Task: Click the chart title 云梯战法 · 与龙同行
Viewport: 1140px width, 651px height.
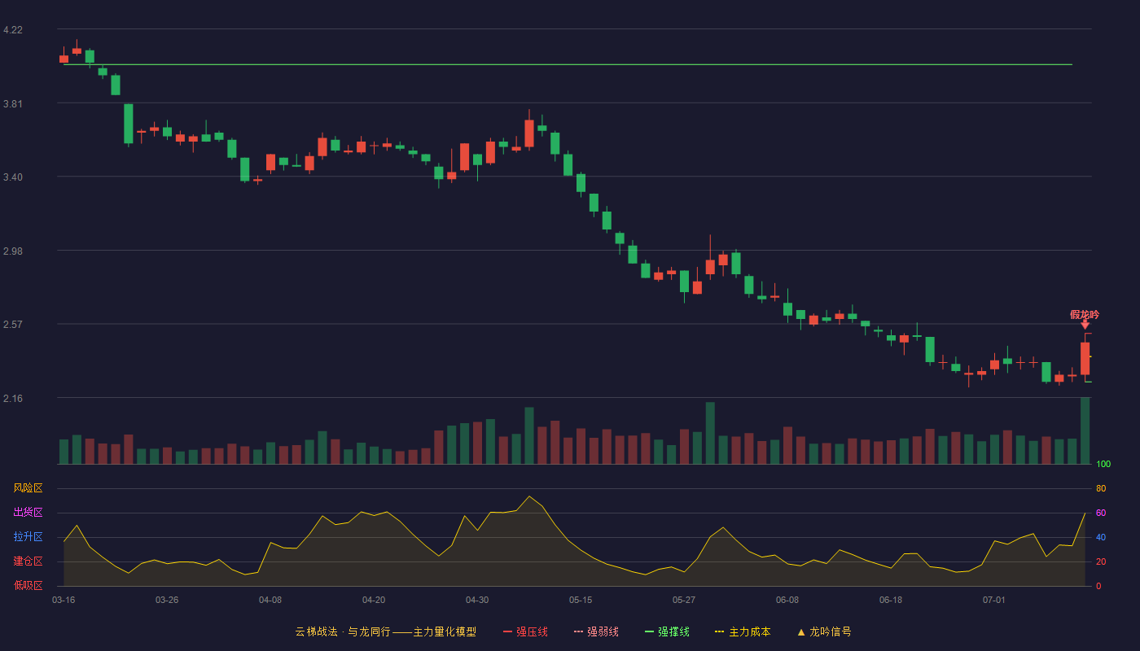Action: 342,631
